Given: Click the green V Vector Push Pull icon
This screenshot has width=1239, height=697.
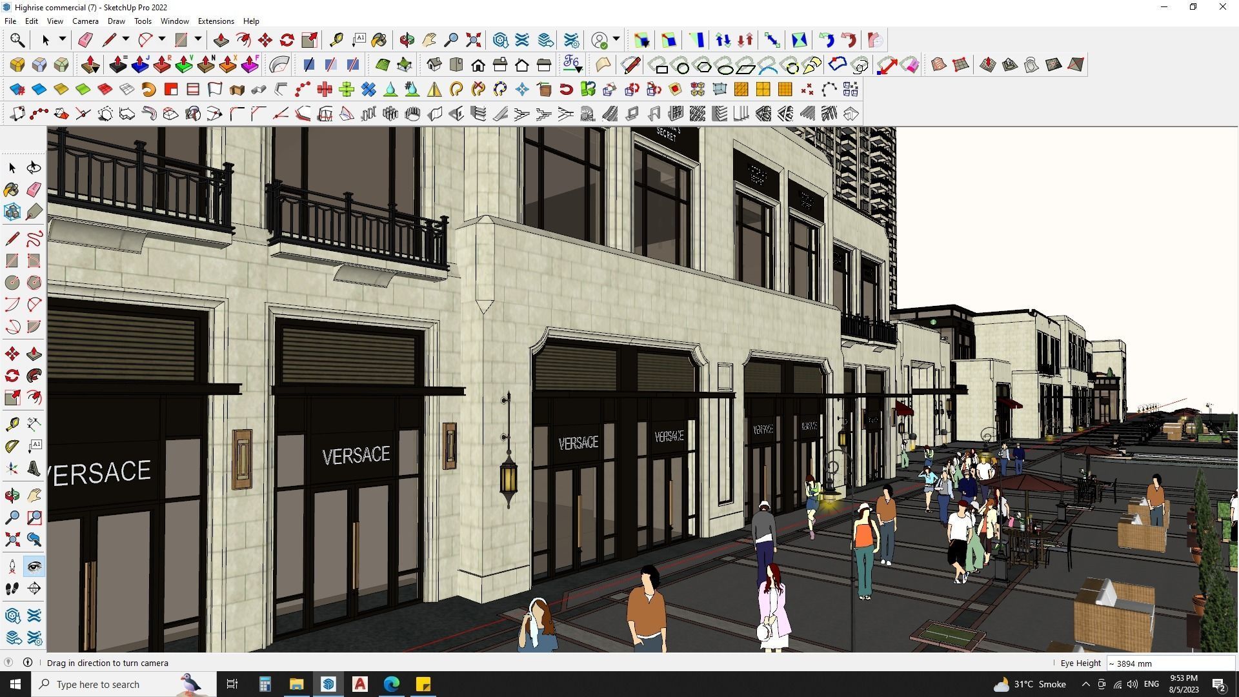Looking at the screenshot, I should point(184,65).
